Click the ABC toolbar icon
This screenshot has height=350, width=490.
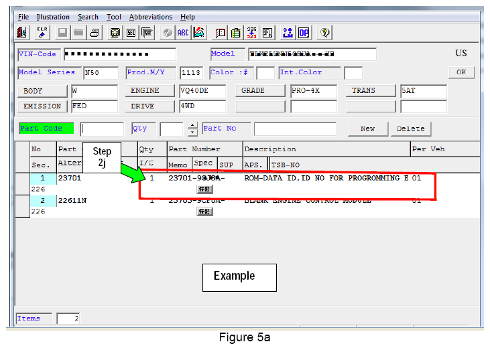183,32
